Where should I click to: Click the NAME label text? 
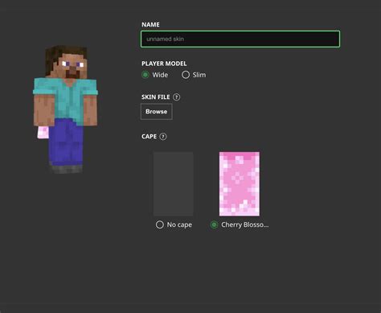coord(150,25)
